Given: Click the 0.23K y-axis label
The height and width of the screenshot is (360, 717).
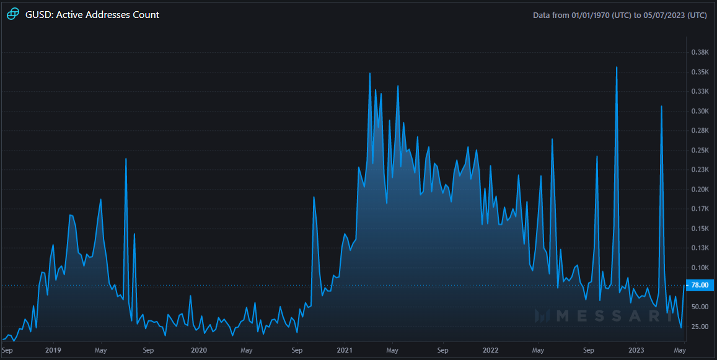Looking at the screenshot, I should pyautogui.click(x=700, y=170).
